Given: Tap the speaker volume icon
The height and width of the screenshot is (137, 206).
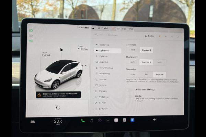Looking at the screenshot, I should pos(155,120).
